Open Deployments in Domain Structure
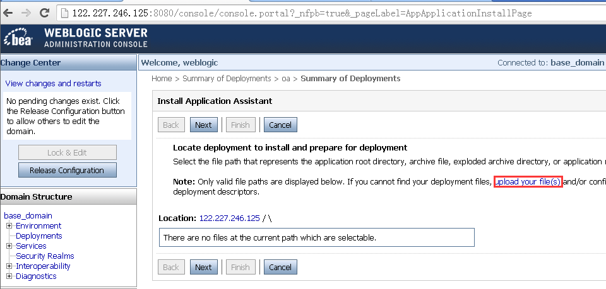606x289 pixels. [39, 236]
